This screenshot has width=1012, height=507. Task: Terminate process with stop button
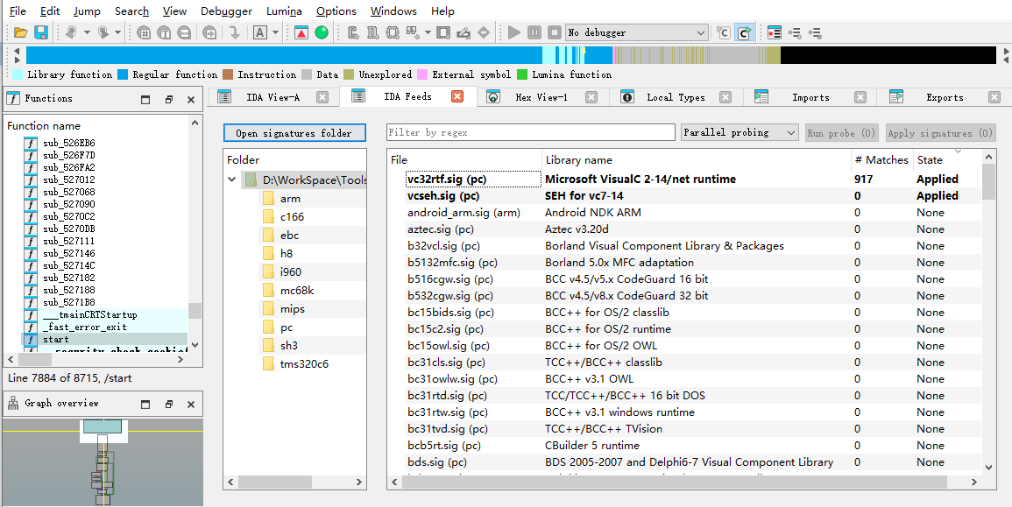pos(555,32)
